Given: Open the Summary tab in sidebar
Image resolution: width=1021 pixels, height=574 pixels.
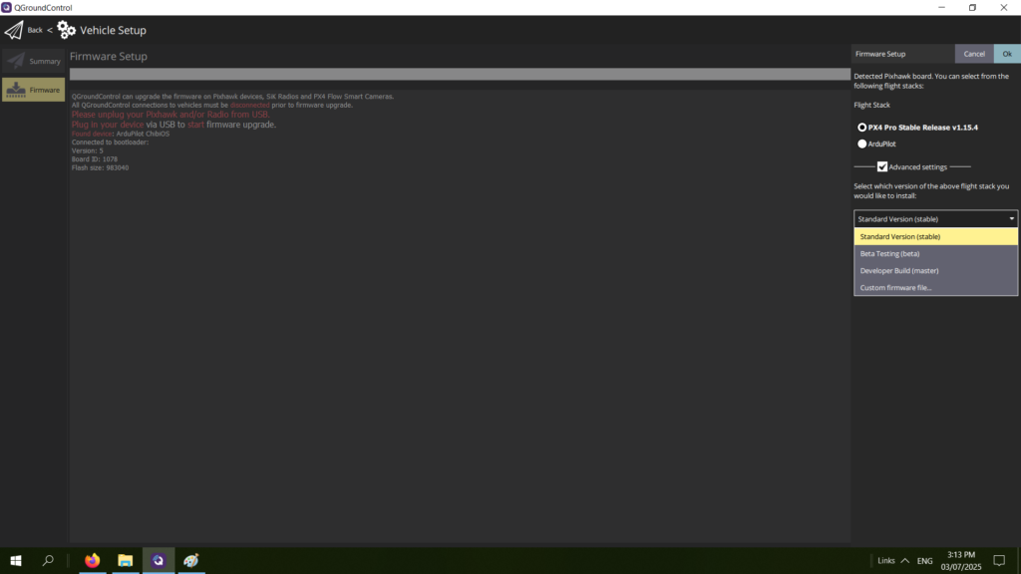Looking at the screenshot, I should click(x=33, y=61).
